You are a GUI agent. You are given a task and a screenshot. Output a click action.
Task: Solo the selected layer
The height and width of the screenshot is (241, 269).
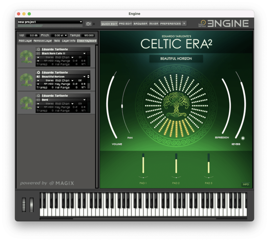pyautogui.click(x=57, y=41)
